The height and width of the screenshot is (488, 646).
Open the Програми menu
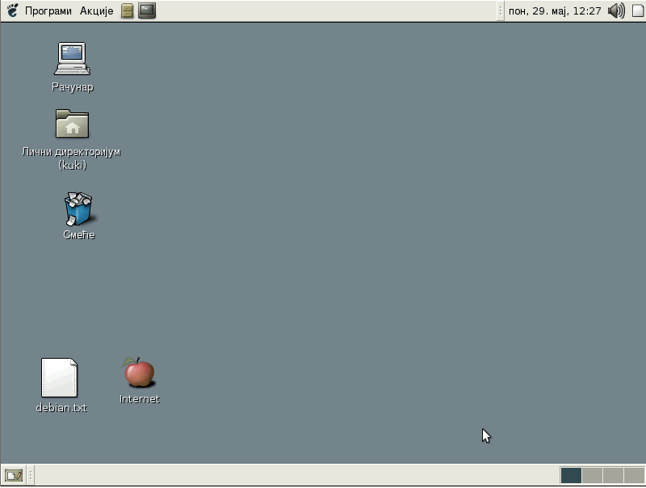pyautogui.click(x=48, y=11)
